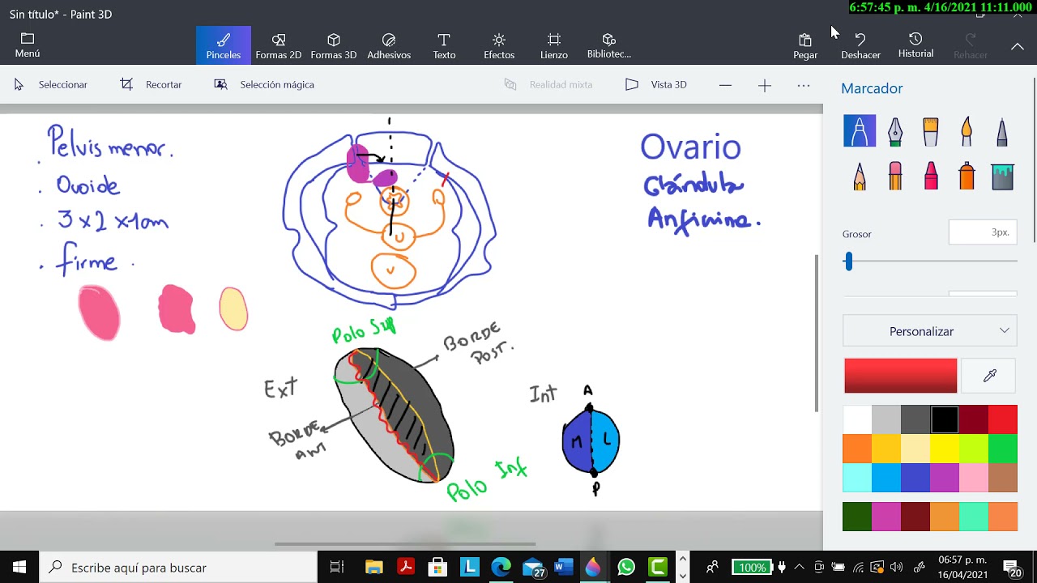Select the Spray can tool
The image size is (1037, 583).
[967, 176]
